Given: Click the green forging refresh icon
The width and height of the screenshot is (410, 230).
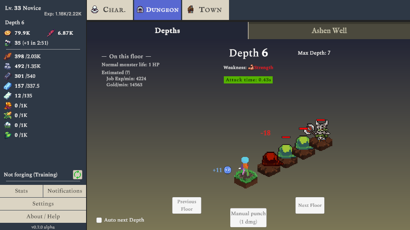Looking at the screenshot, I should click(77, 175).
